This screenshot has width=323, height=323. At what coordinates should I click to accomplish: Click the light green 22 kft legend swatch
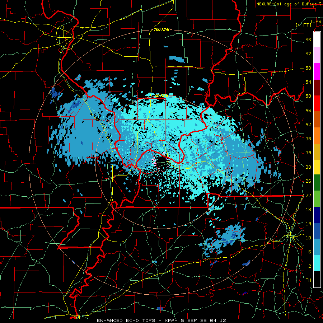(317, 199)
